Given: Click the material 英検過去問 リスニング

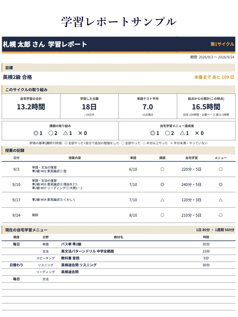Looking at the screenshot, I should 79,265.
